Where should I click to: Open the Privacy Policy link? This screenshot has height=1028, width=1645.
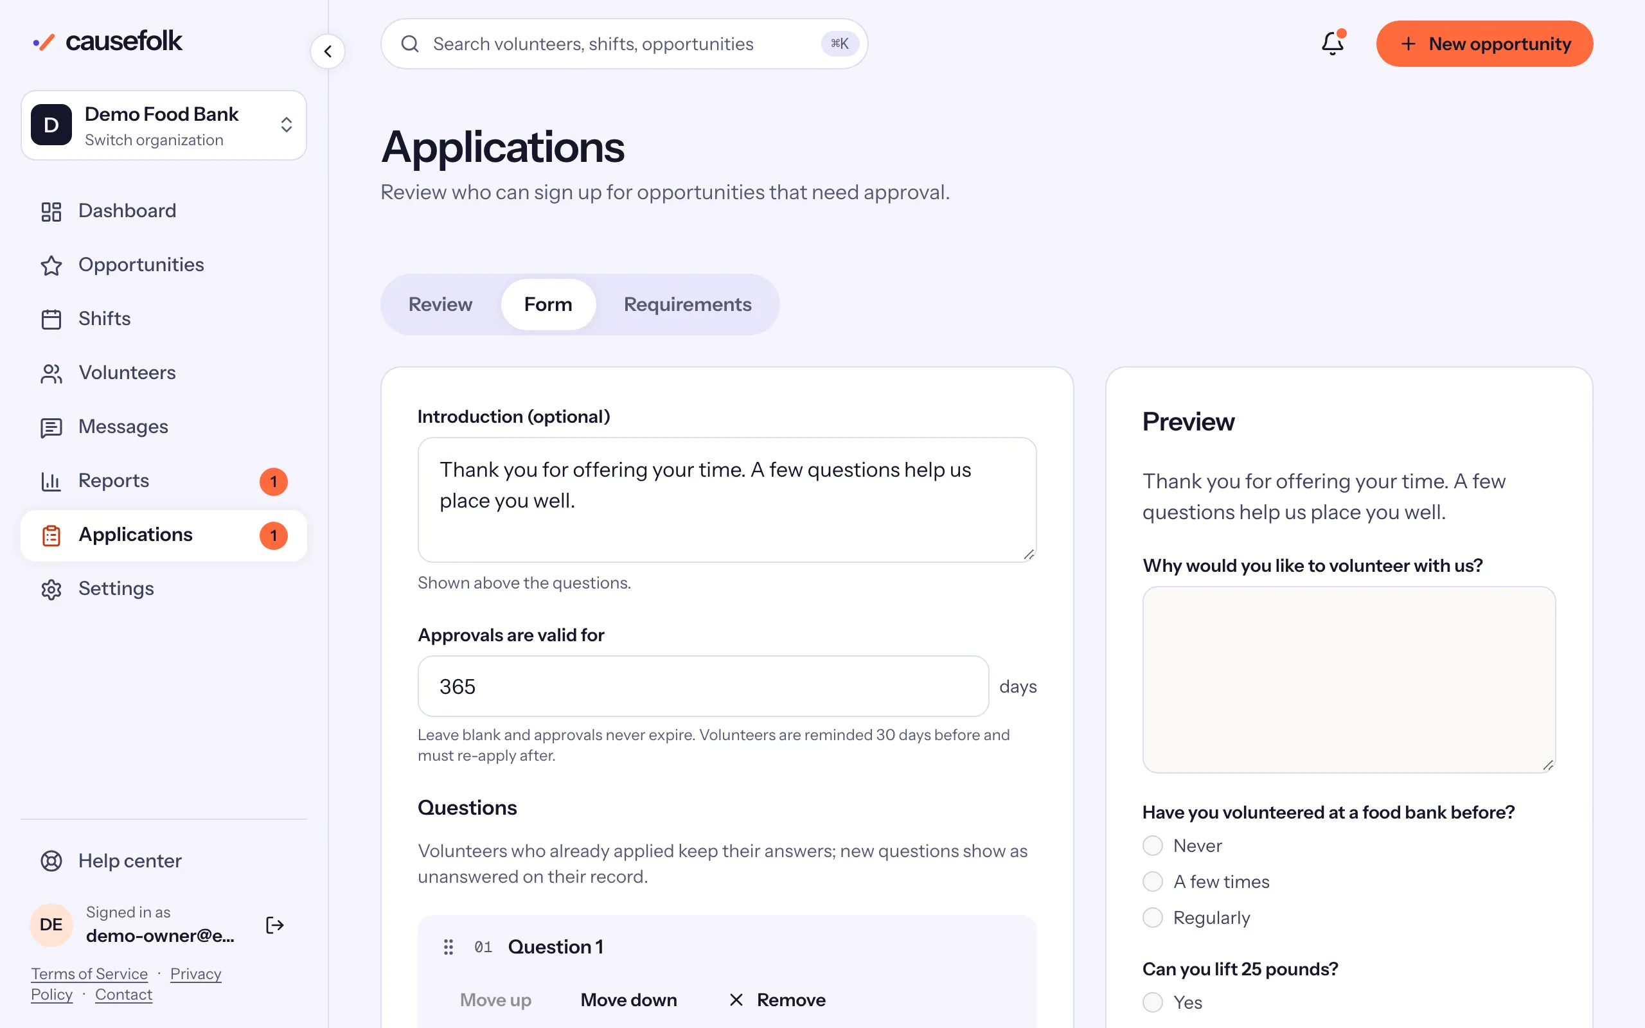pos(127,984)
